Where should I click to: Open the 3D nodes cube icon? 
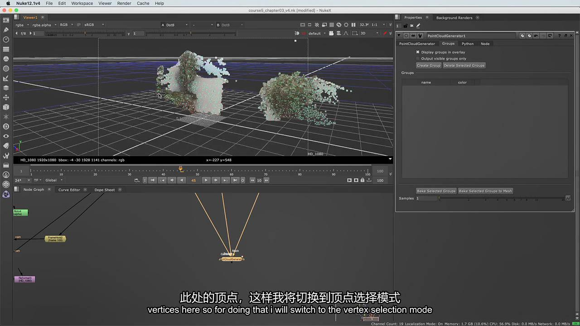pos(6,107)
